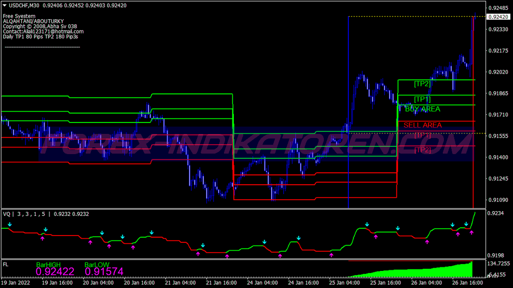The width and height of the screenshot is (513, 288).
Task: Click the red [TP2] label
Action: point(422,150)
